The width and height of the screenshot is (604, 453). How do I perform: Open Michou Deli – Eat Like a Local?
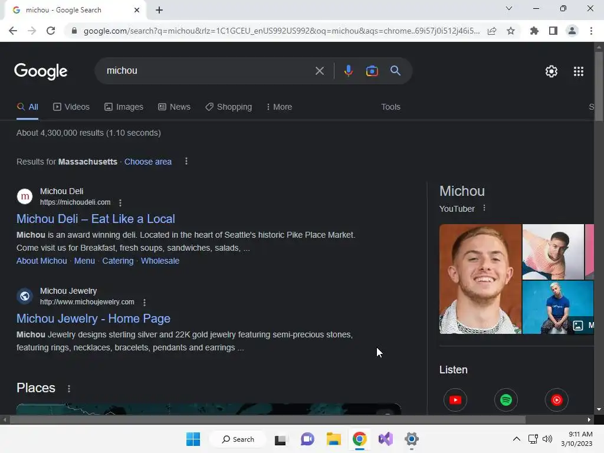[96, 219]
